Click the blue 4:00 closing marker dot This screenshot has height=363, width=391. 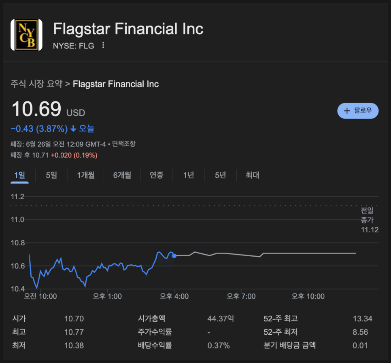[174, 255]
